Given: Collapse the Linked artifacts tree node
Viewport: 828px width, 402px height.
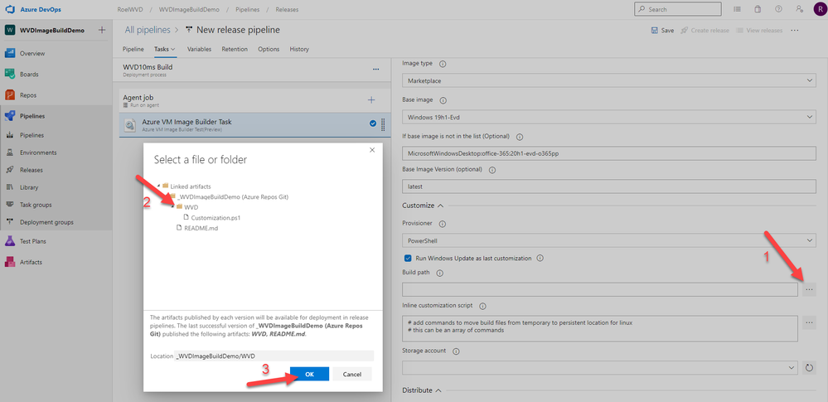Looking at the screenshot, I should point(157,186).
